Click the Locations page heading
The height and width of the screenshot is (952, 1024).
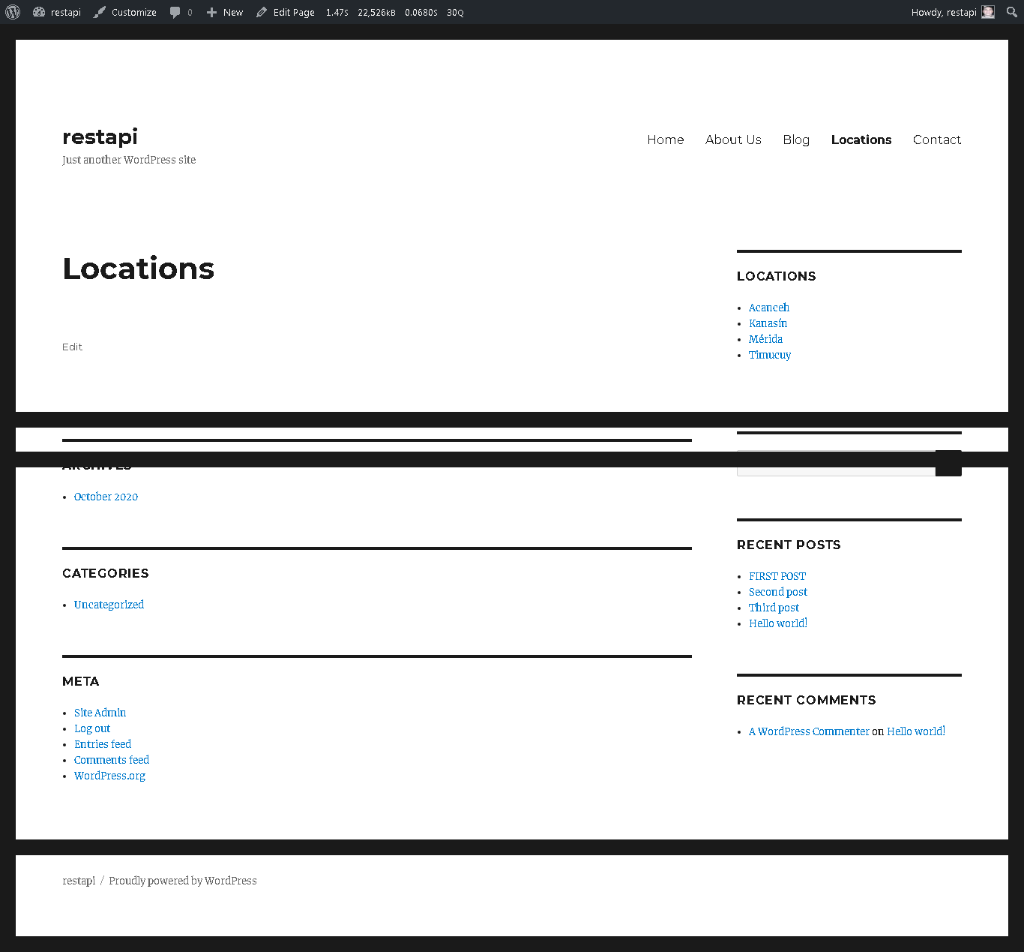(139, 269)
